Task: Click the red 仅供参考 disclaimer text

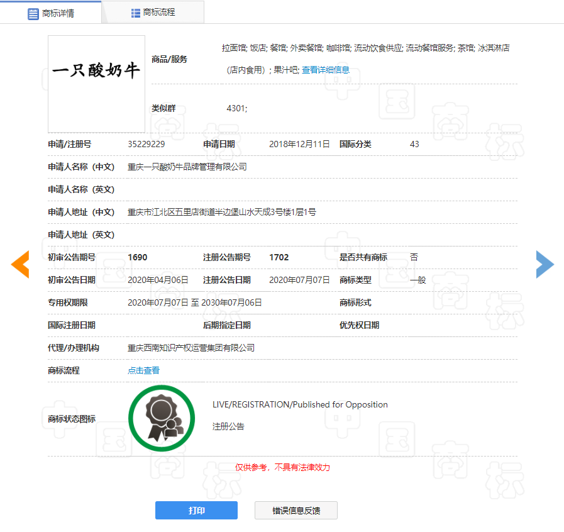Action: click(282, 467)
